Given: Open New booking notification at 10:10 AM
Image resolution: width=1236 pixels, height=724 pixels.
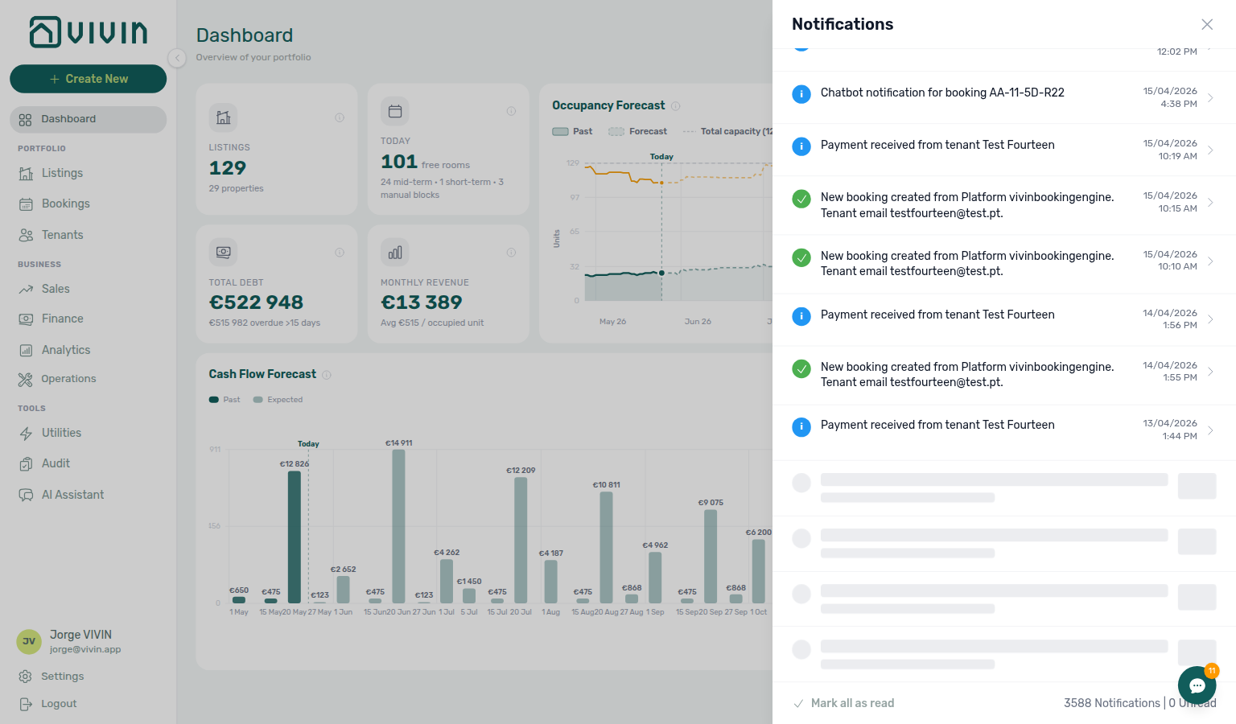Looking at the screenshot, I should pos(1003,264).
